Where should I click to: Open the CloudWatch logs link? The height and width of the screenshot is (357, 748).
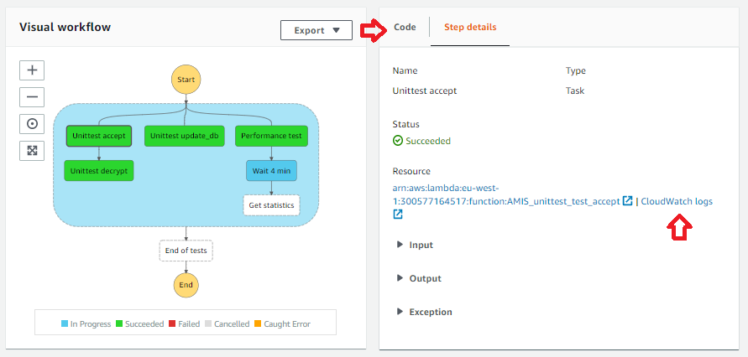click(x=677, y=201)
